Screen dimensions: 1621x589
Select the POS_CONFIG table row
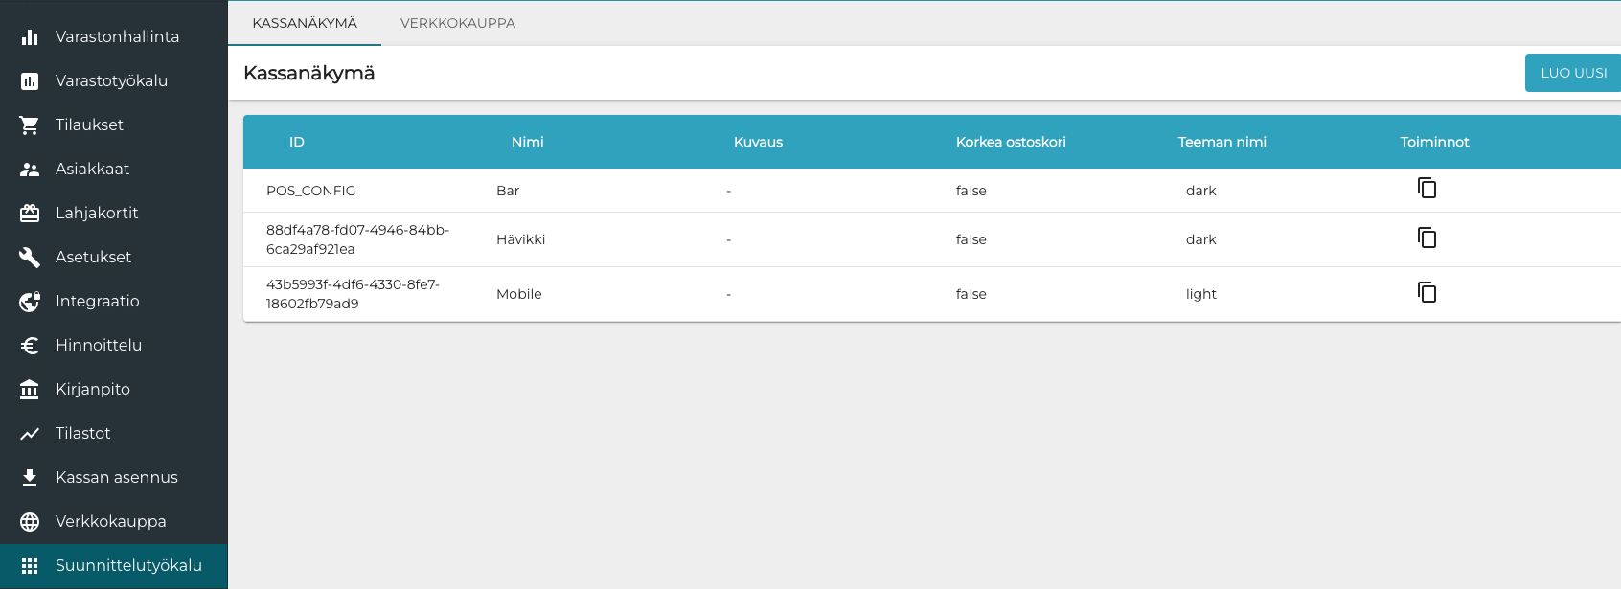[310, 191]
